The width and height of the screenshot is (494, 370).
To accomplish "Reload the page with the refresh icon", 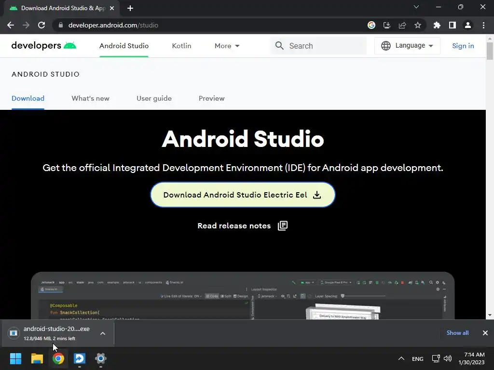I will pyautogui.click(x=41, y=25).
